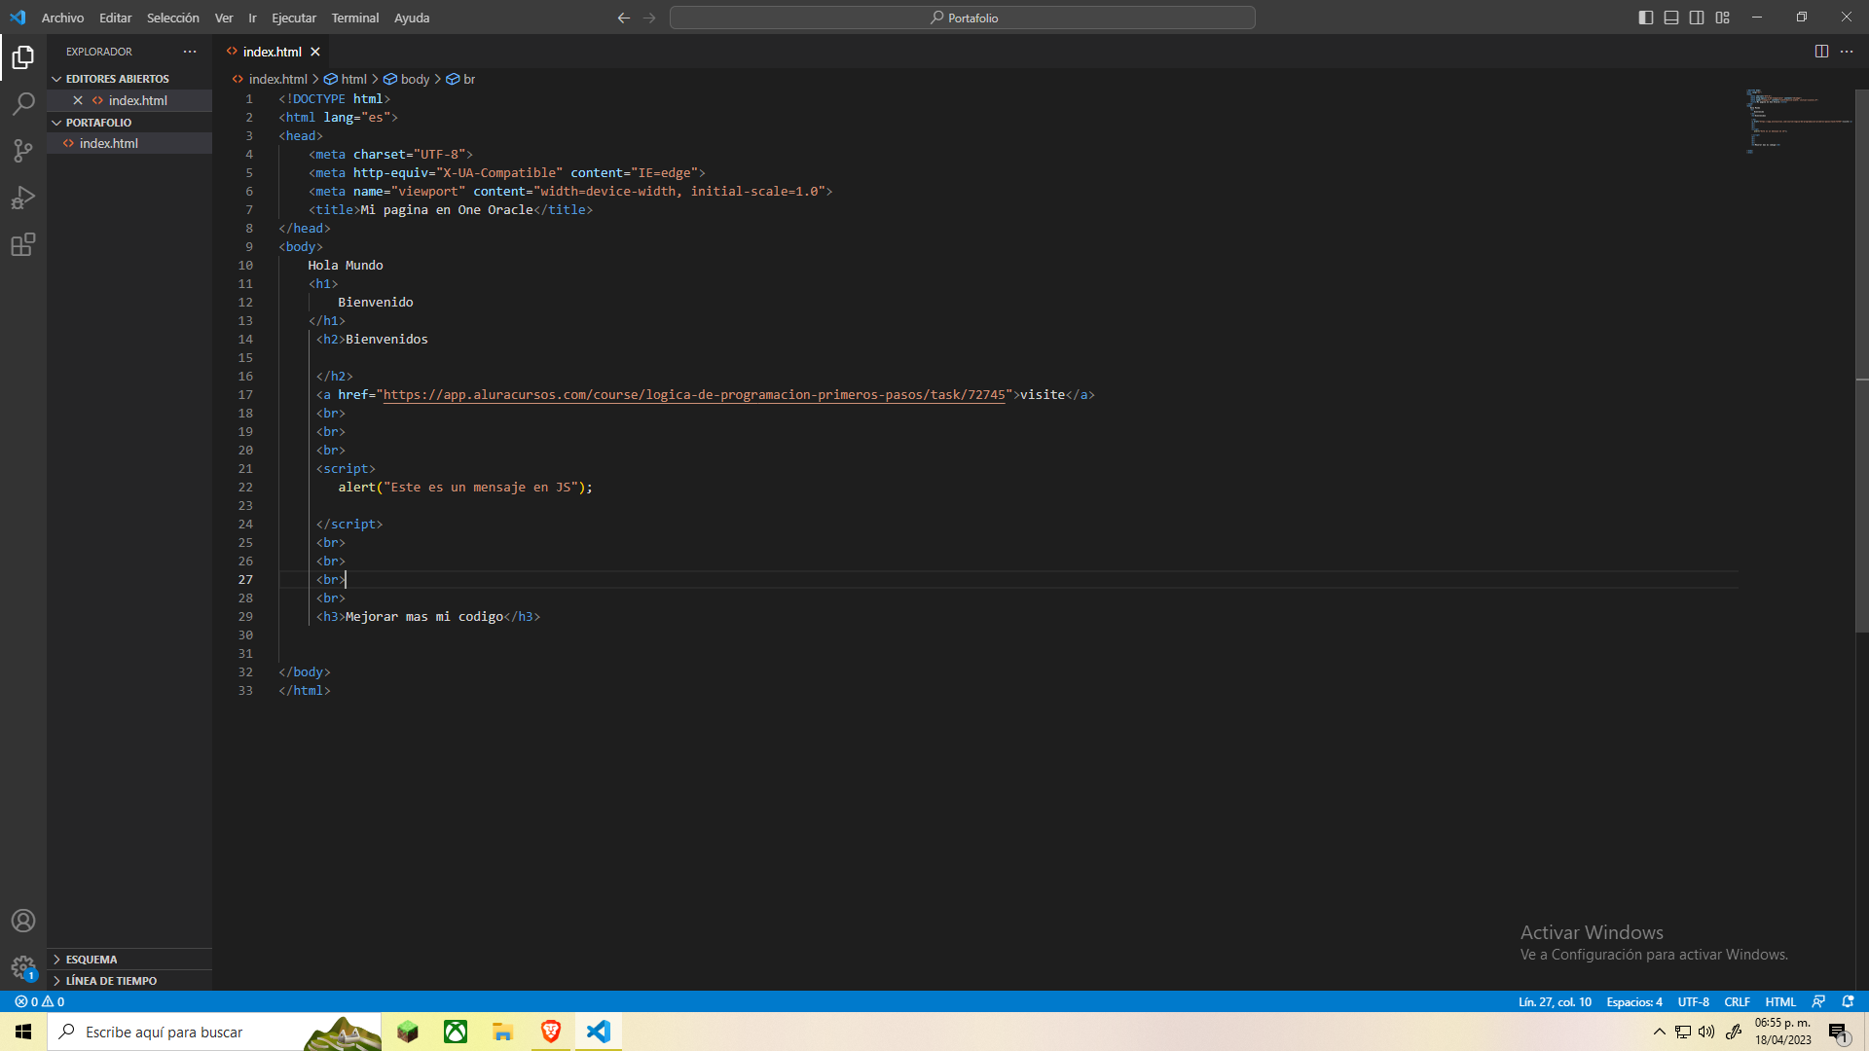
Task: Open the Search view in activity bar
Action: [x=23, y=104]
